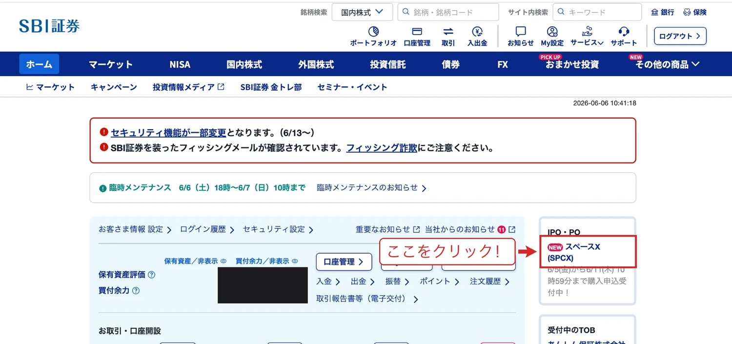Viewport: 732px width, 344px height.
Task: Select the マーケット main nav tab
Action: [x=111, y=64]
